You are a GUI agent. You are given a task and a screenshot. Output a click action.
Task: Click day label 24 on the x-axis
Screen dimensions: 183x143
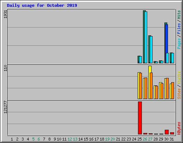pos(134,139)
